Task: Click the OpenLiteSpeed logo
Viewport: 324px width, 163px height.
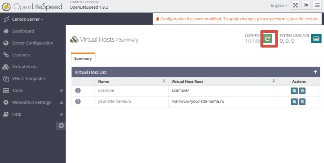Action: pyautogui.click(x=32, y=7)
